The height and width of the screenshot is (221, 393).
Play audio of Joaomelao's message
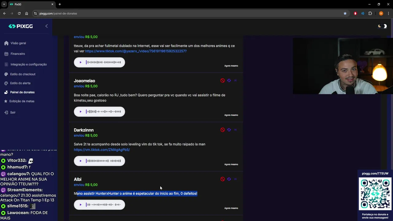coord(80,111)
